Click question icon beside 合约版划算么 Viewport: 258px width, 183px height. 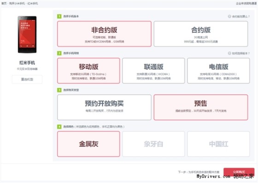click(x=229, y=16)
